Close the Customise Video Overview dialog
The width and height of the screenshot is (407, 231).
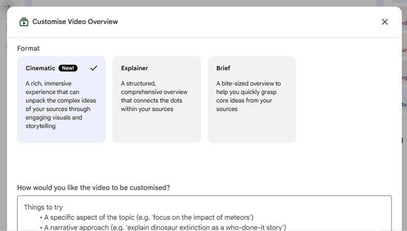tap(385, 22)
